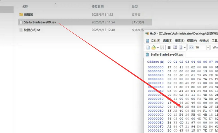Click offset row 00000030 in HxD
This screenshot has height=133, width=218.
coord(156,79)
